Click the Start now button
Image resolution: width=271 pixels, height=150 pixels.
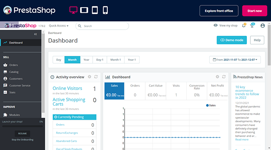point(254,11)
